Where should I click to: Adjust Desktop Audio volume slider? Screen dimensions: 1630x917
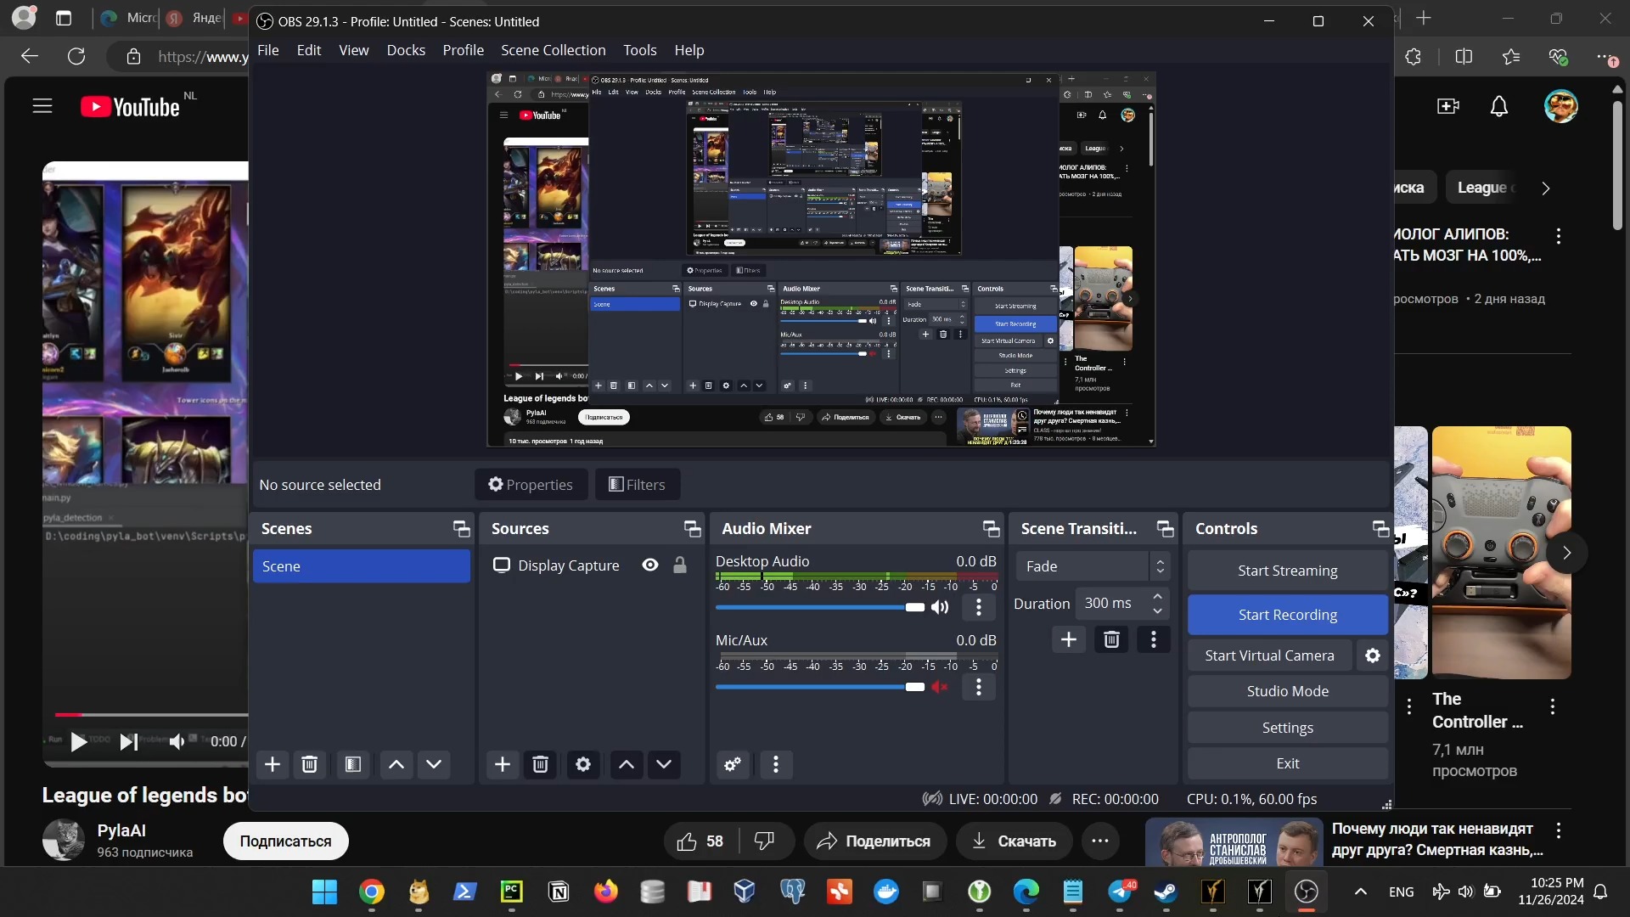tap(820, 607)
